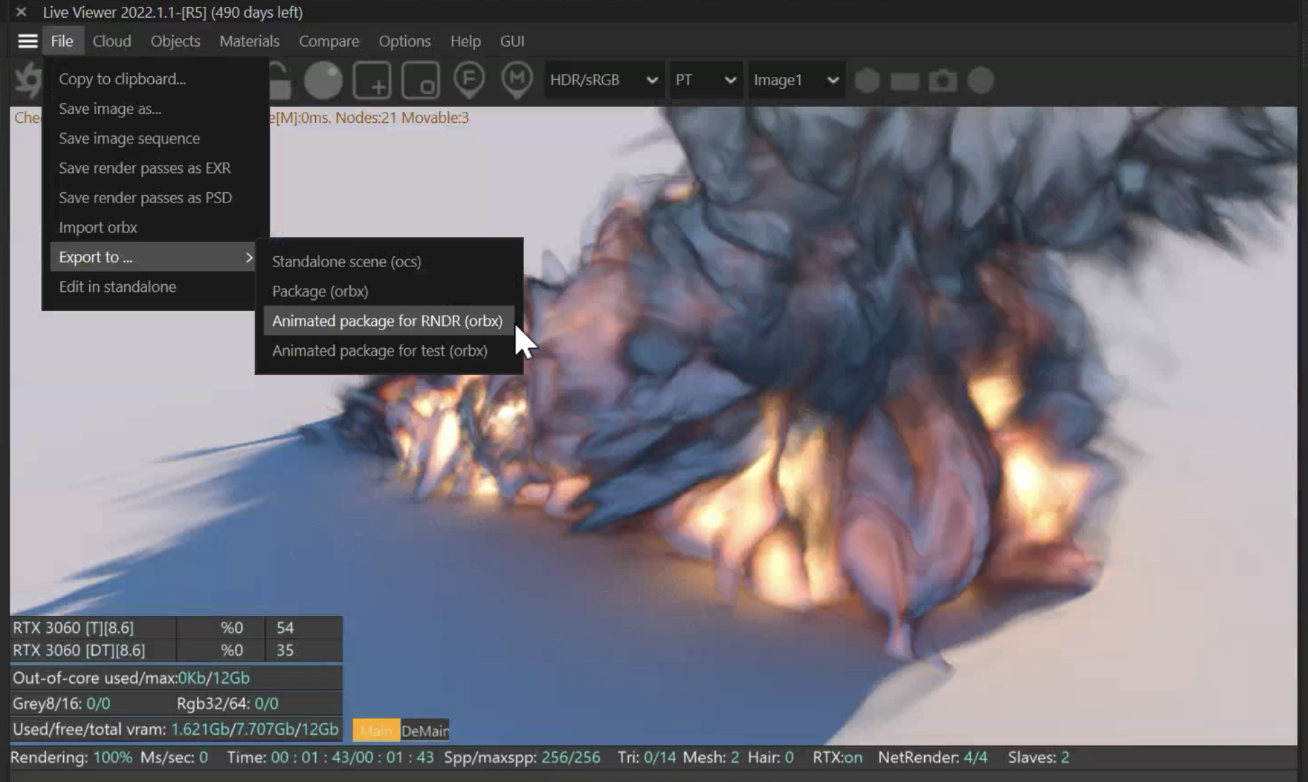Click the camera icon in toolbar
The height and width of the screenshot is (782, 1308).
point(943,80)
